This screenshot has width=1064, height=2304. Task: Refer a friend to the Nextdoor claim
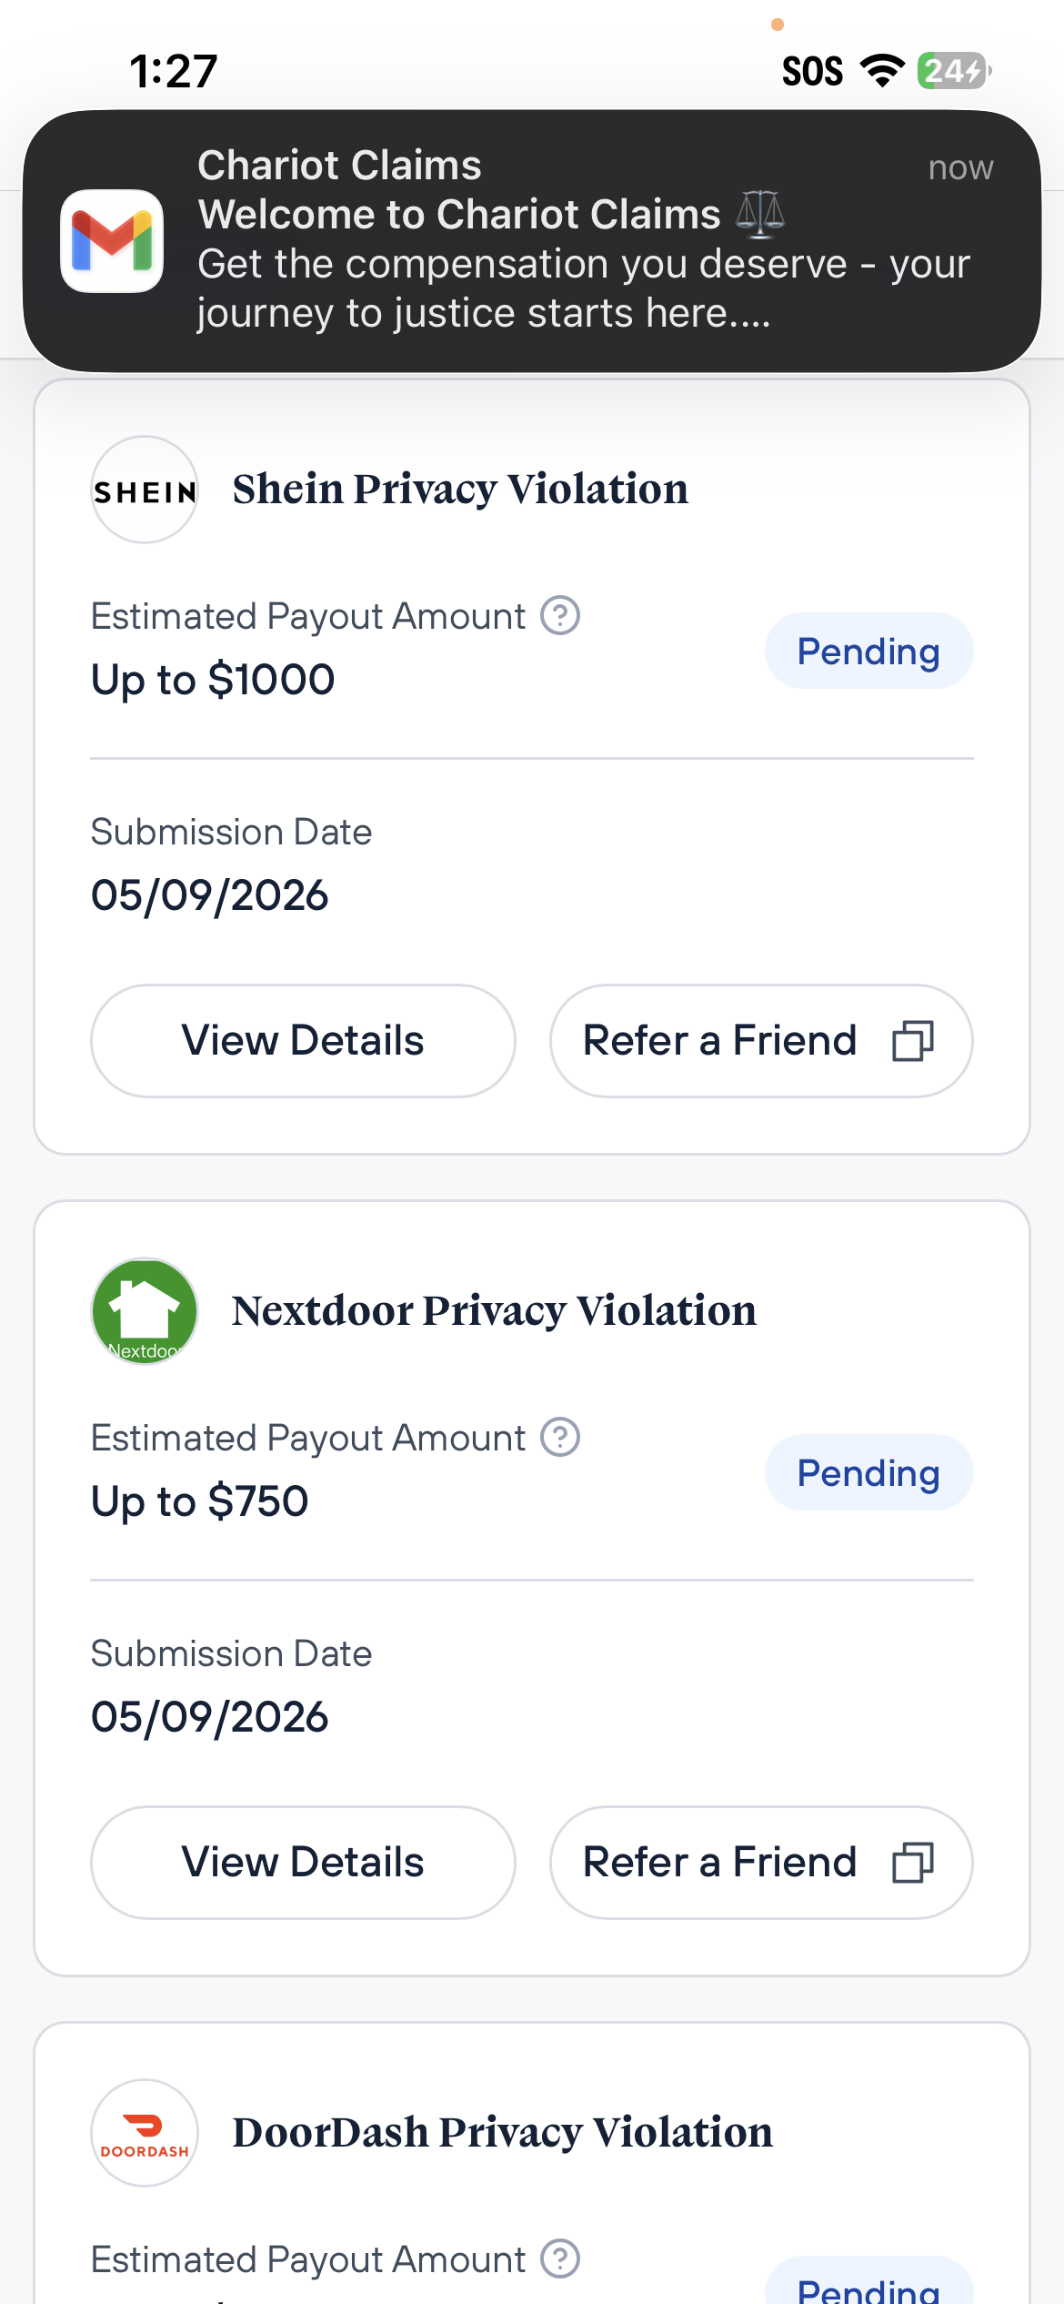pos(761,1863)
